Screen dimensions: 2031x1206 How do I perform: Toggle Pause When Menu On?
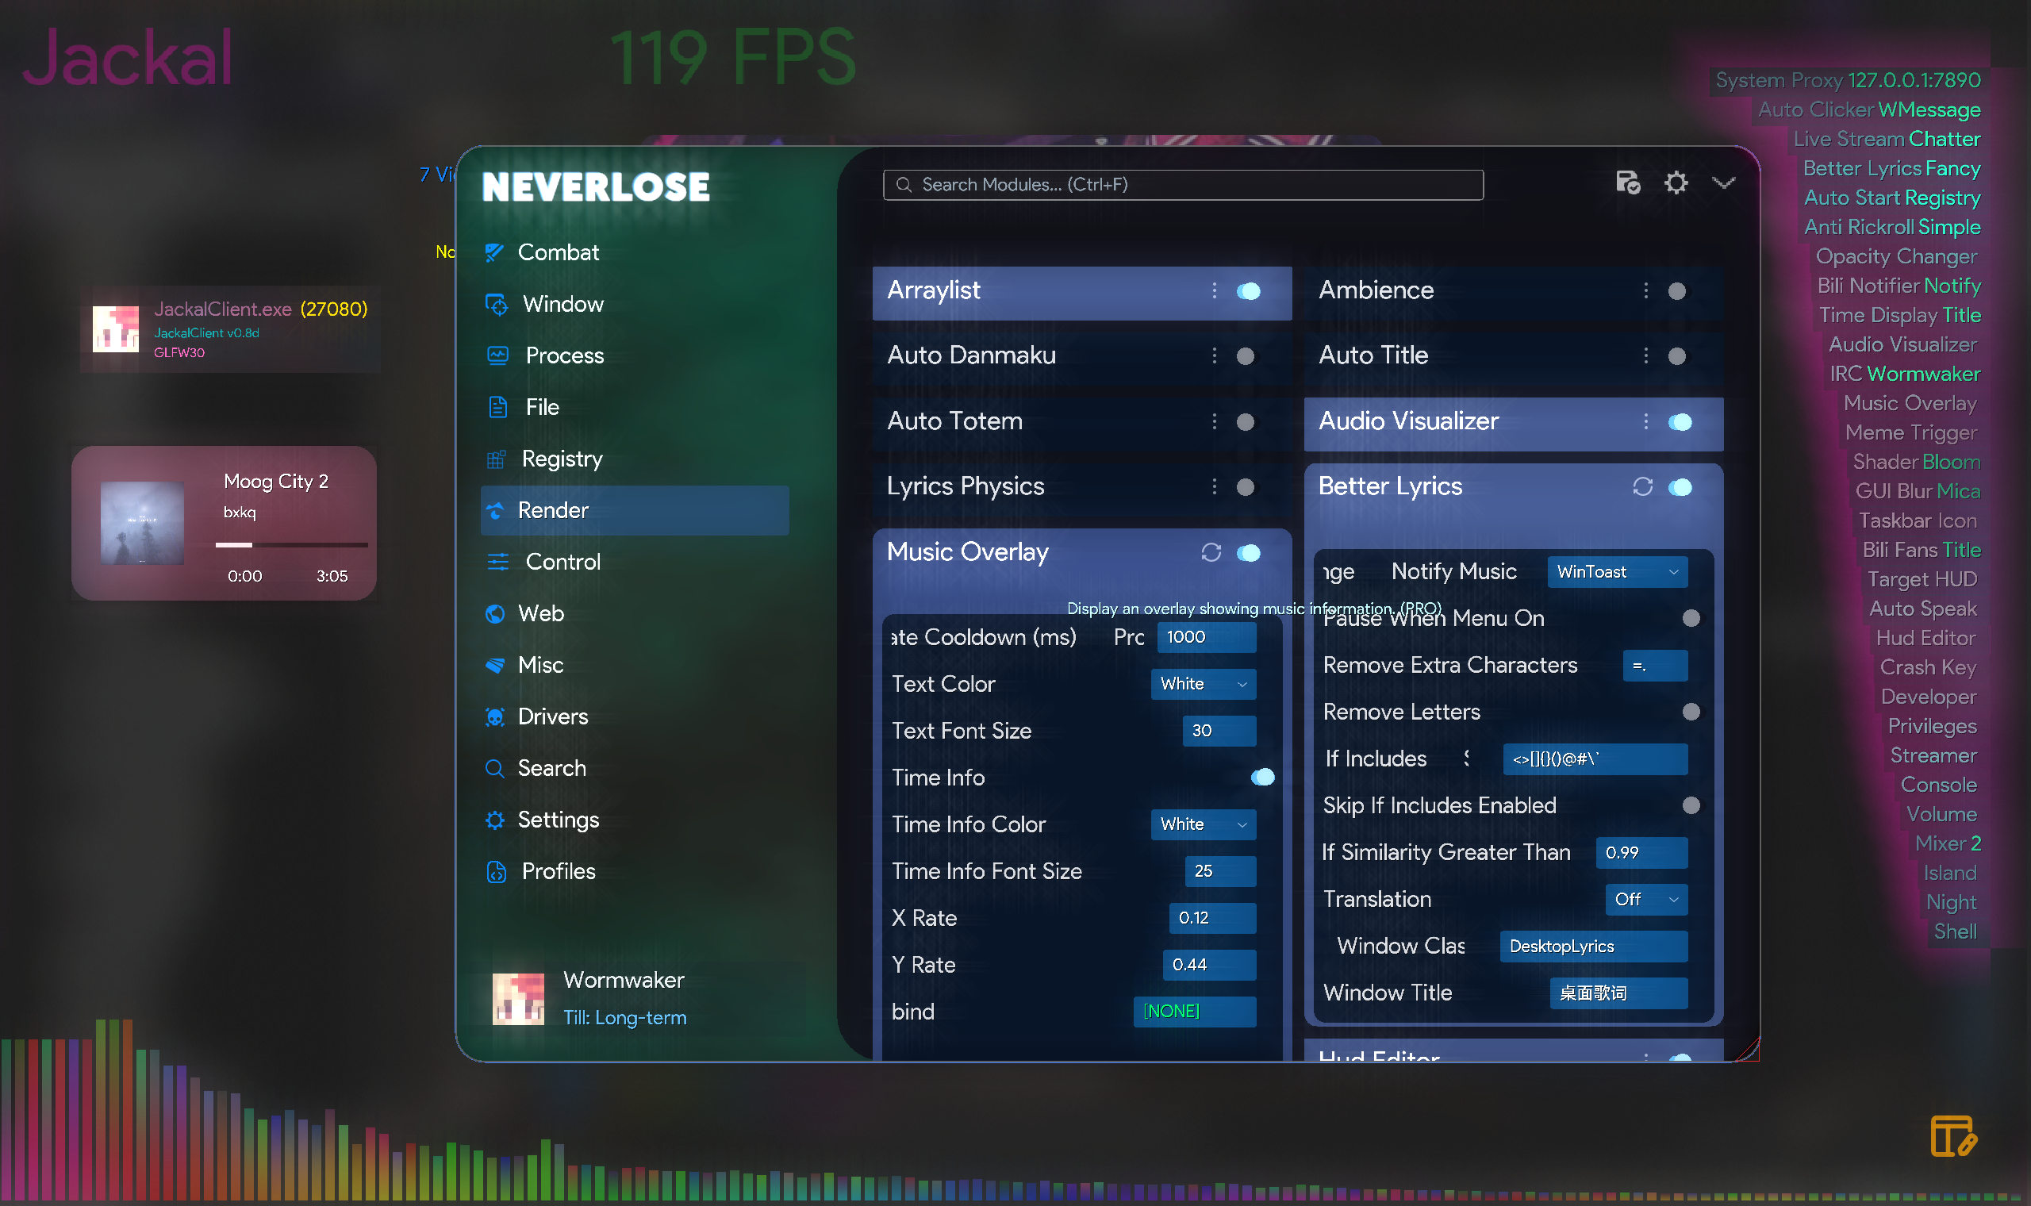pyautogui.click(x=1691, y=618)
